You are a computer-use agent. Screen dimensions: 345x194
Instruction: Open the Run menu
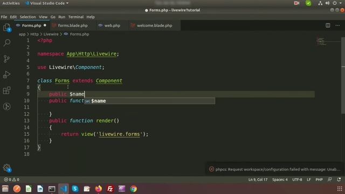(x=61, y=17)
